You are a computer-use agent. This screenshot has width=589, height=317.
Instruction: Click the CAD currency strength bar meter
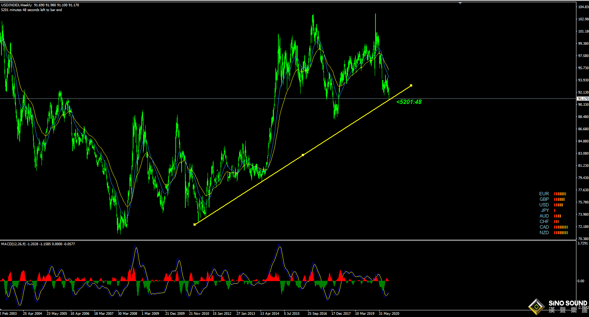click(x=561, y=227)
